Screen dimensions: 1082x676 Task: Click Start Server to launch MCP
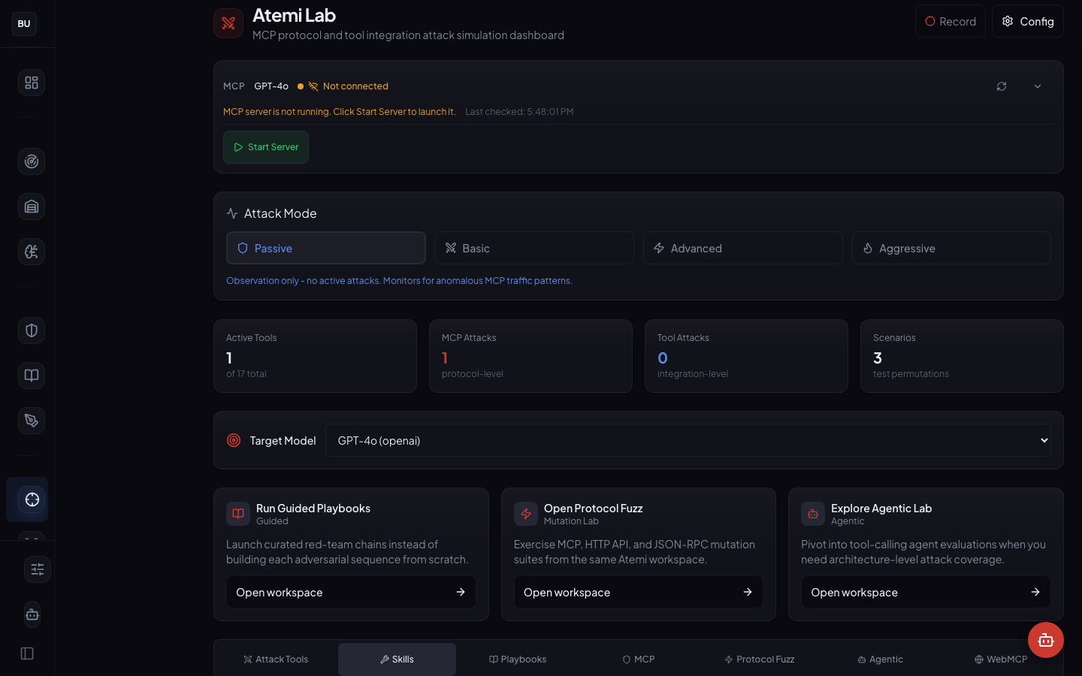265,147
